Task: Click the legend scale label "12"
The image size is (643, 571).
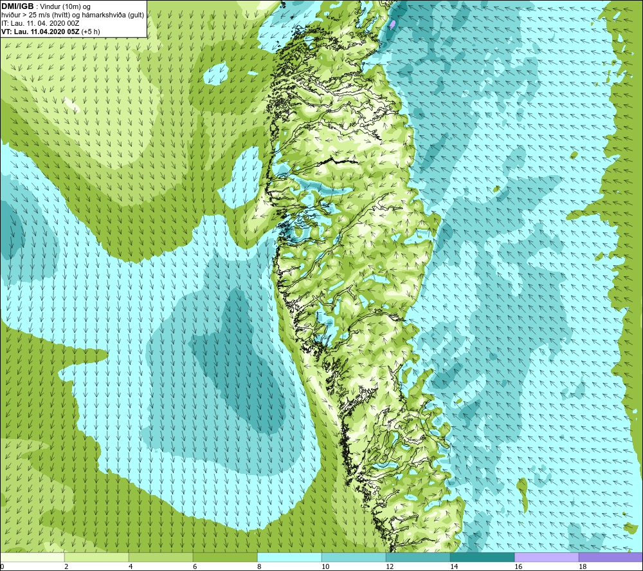Action: click(389, 567)
